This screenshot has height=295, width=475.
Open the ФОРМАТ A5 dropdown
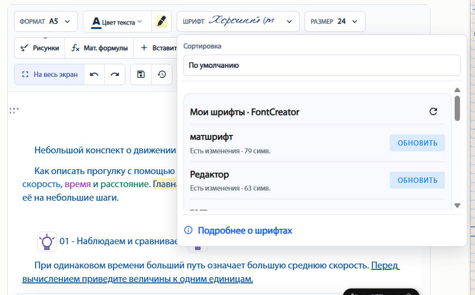[x=46, y=21]
